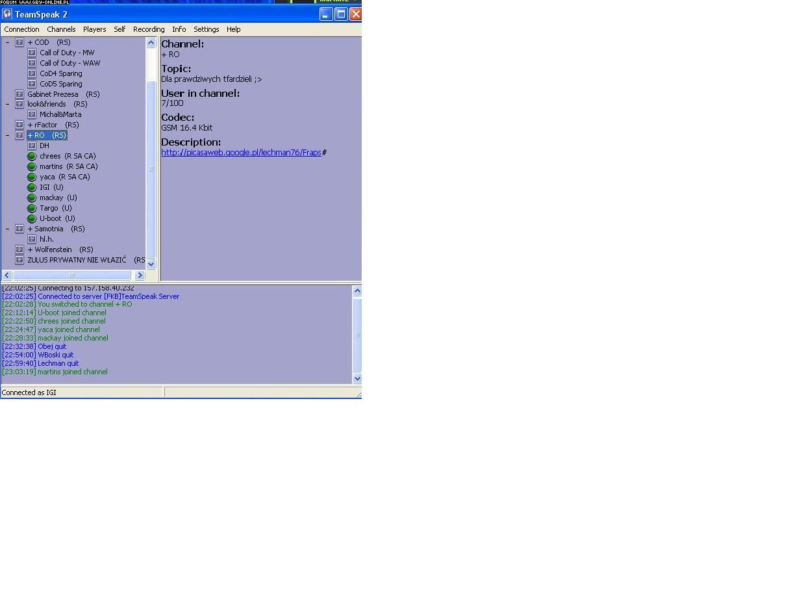
Task: Click the log line "yaca joined channel"
Action: click(x=51, y=329)
